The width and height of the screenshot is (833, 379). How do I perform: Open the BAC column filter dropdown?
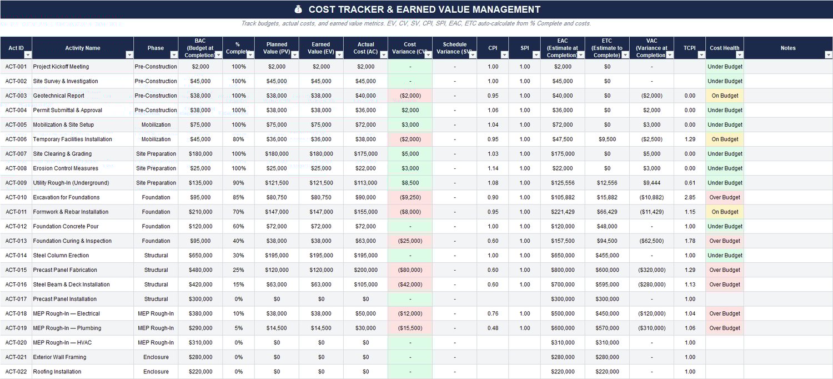tap(218, 55)
